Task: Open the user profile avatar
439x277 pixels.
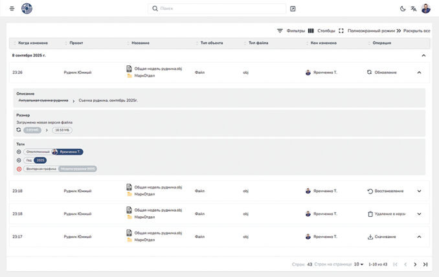Action: coord(426,8)
